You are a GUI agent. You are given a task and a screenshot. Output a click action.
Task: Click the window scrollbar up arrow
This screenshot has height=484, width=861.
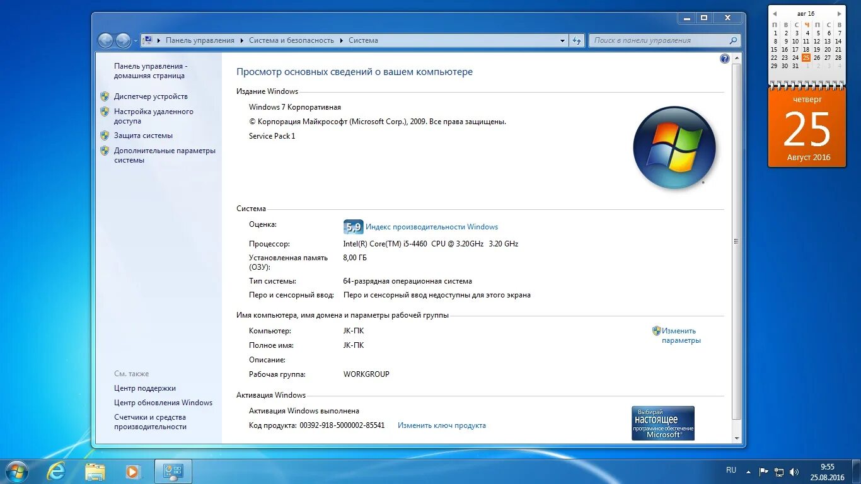click(737, 58)
